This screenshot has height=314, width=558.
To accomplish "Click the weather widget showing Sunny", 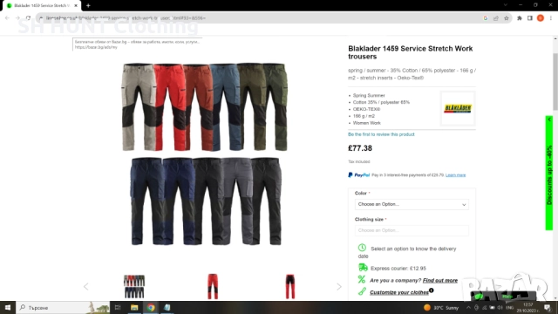I will coord(441,308).
